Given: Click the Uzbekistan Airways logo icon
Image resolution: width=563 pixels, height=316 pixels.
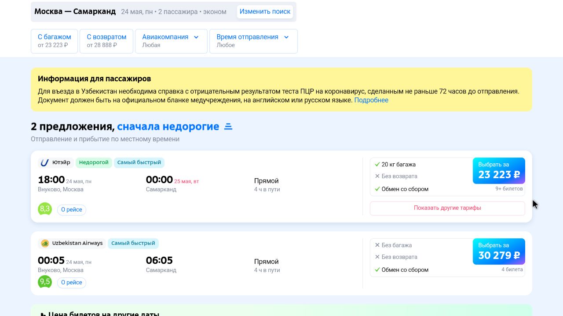Looking at the screenshot, I should pos(45,243).
